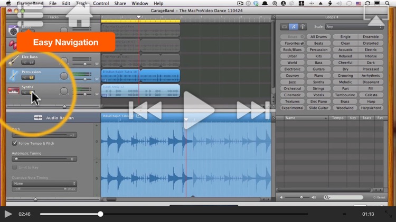Image resolution: width=396 pixels, height=222 pixels.
Task: Select the Synths keyboard track icon
Action: [13, 90]
